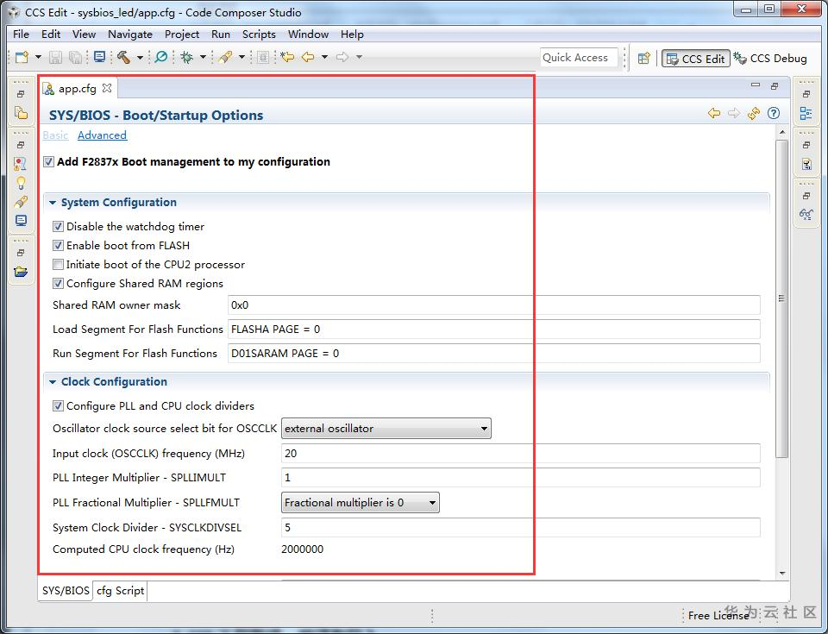Click the help question mark icon
The height and width of the screenshot is (634, 828).
click(x=774, y=114)
